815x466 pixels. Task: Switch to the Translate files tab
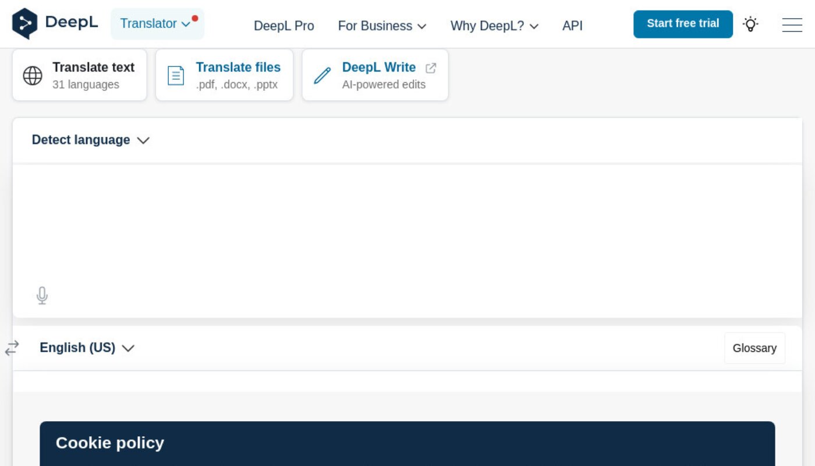point(224,75)
